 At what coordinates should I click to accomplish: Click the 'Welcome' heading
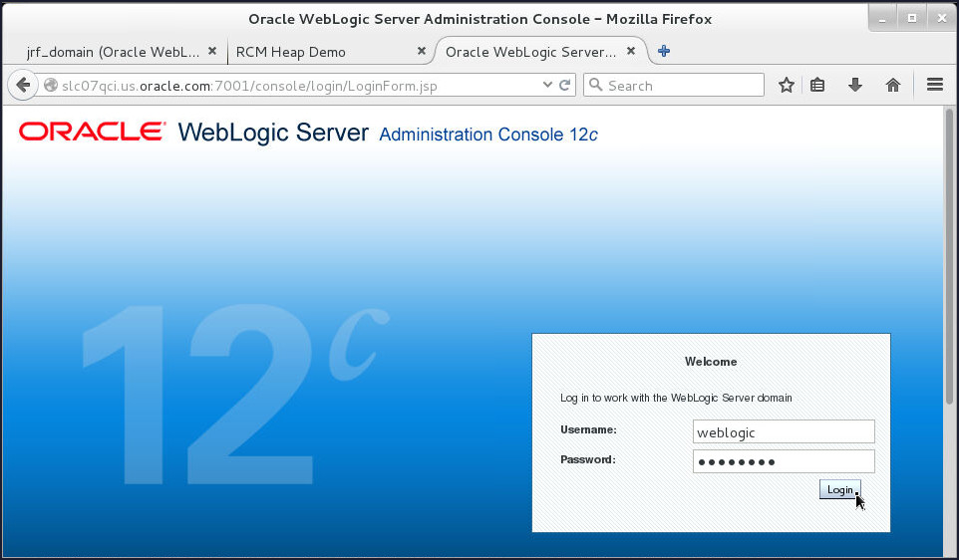pos(711,362)
